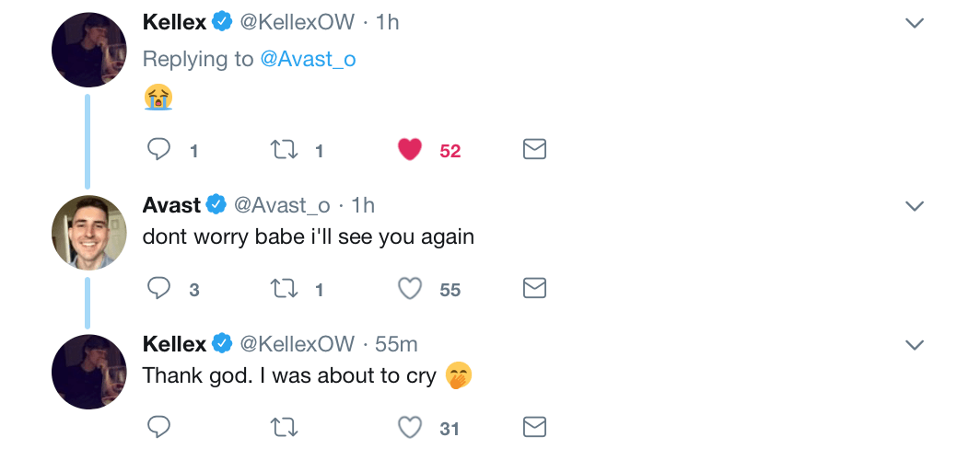
Task: Open the 55m timestamp of Kellex's tweet
Action: pyautogui.click(x=396, y=344)
